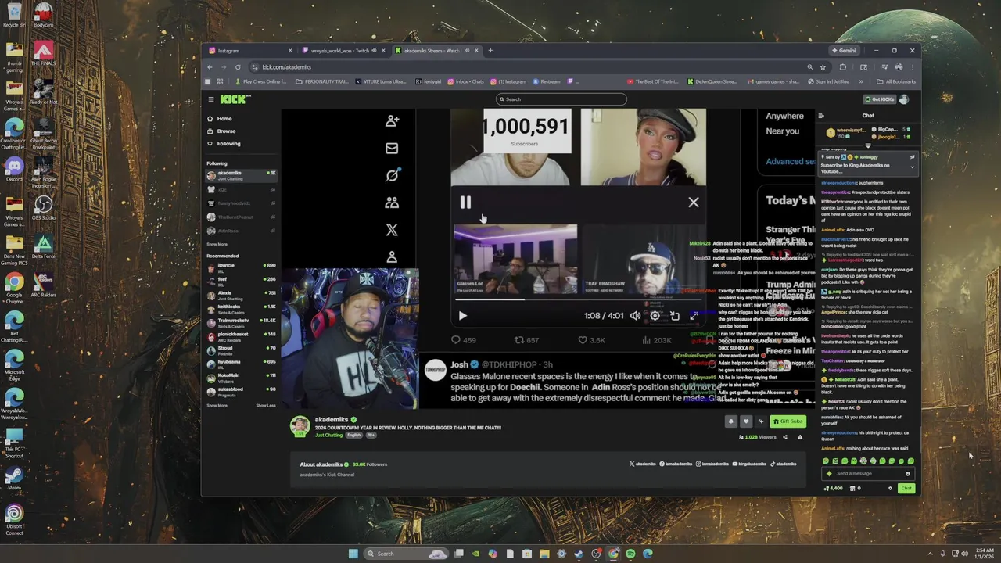Screen dimensions: 1001x563
Task: Click the KICK logo
Action: tap(235, 99)
